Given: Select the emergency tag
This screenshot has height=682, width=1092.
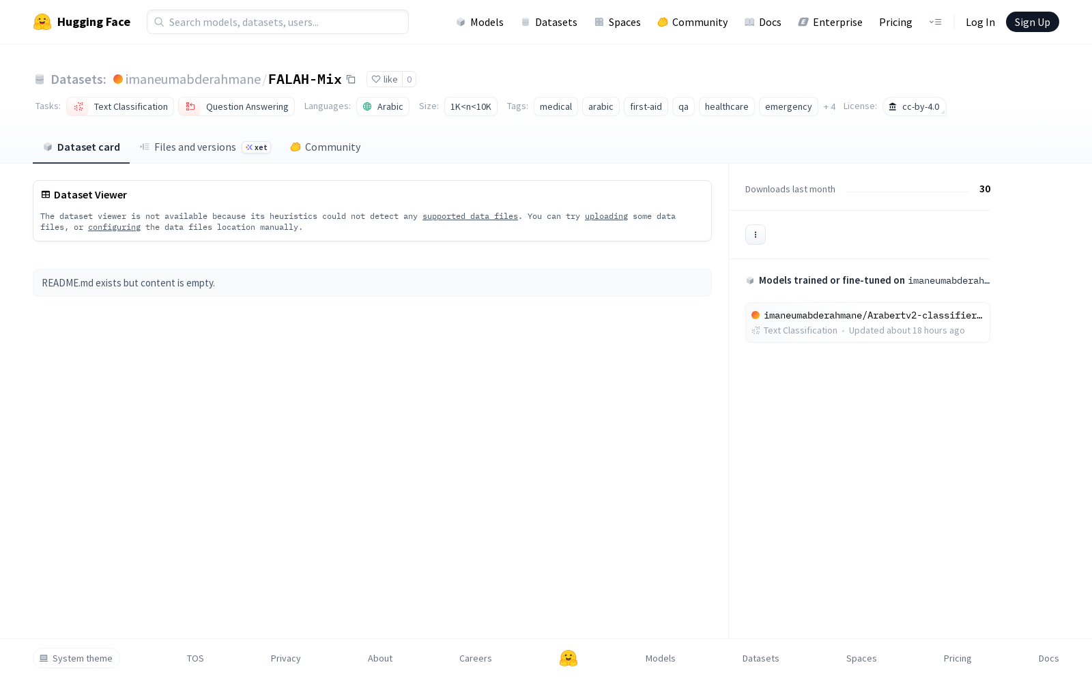Looking at the screenshot, I should click(x=788, y=106).
